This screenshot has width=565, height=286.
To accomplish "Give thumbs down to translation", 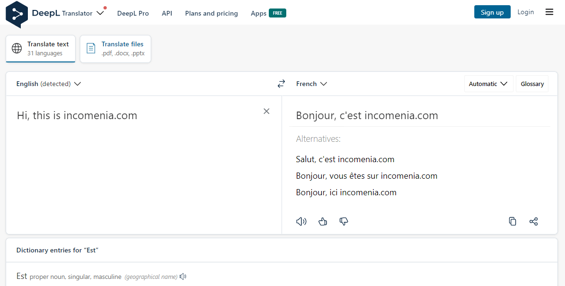I will pos(344,221).
